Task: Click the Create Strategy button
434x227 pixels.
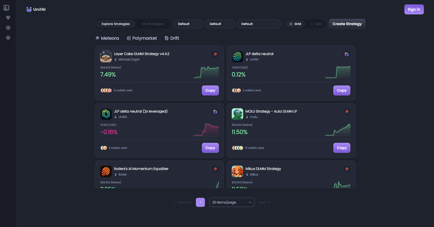Action: pyautogui.click(x=347, y=24)
